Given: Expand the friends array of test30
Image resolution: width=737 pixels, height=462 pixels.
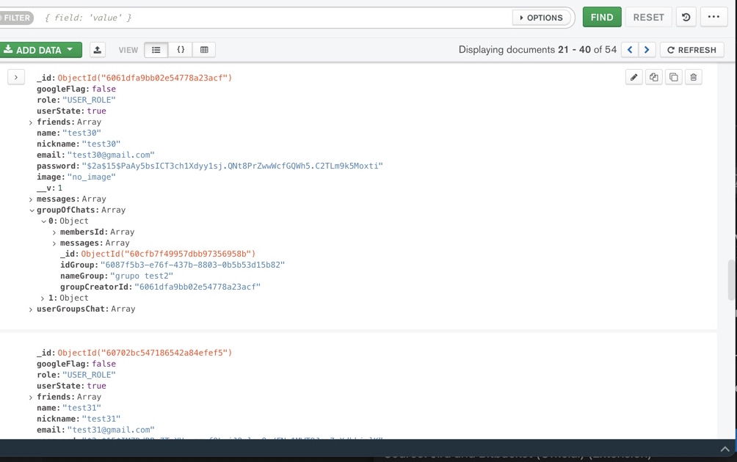Looking at the screenshot, I should tap(31, 122).
